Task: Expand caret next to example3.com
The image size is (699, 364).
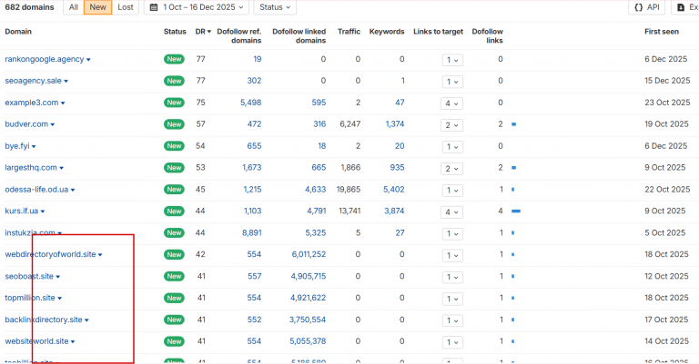Action: (x=63, y=103)
